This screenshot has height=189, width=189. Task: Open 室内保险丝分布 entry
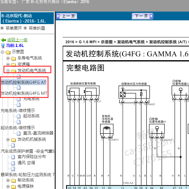point(32,156)
